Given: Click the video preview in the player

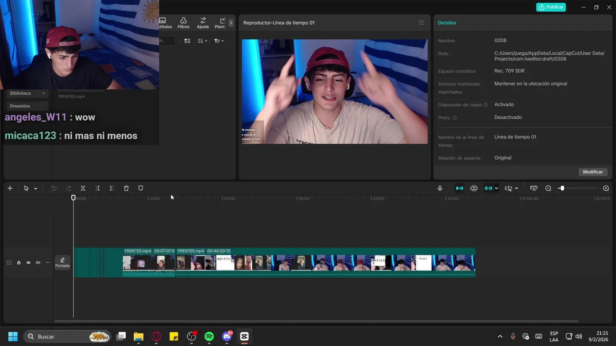Looking at the screenshot, I should pyautogui.click(x=334, y=91).
